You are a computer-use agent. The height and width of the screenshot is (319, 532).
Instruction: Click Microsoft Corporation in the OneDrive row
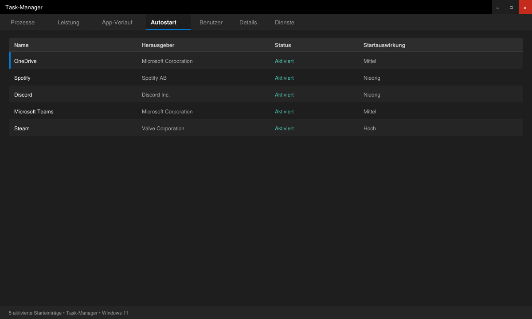point(167,61)
